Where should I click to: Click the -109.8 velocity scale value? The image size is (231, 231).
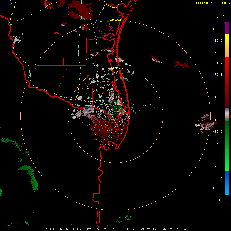[216, 188]
